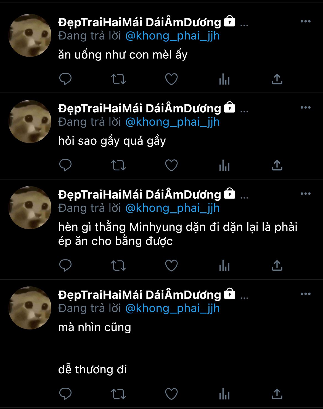Image resolution: width=323 pixels, height=409 pixels.
Task: Open more options on the first tweet
Action: click(306, 22)
